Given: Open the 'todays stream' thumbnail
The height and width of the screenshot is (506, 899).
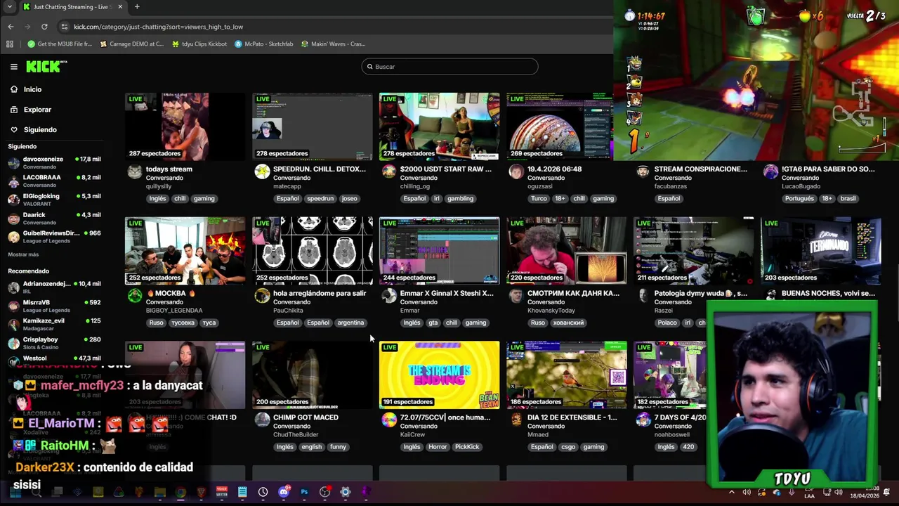Looking at the screenshot, I should click(x=185, y=126).
